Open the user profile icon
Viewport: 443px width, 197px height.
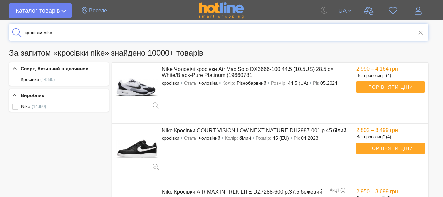[418, 11]
